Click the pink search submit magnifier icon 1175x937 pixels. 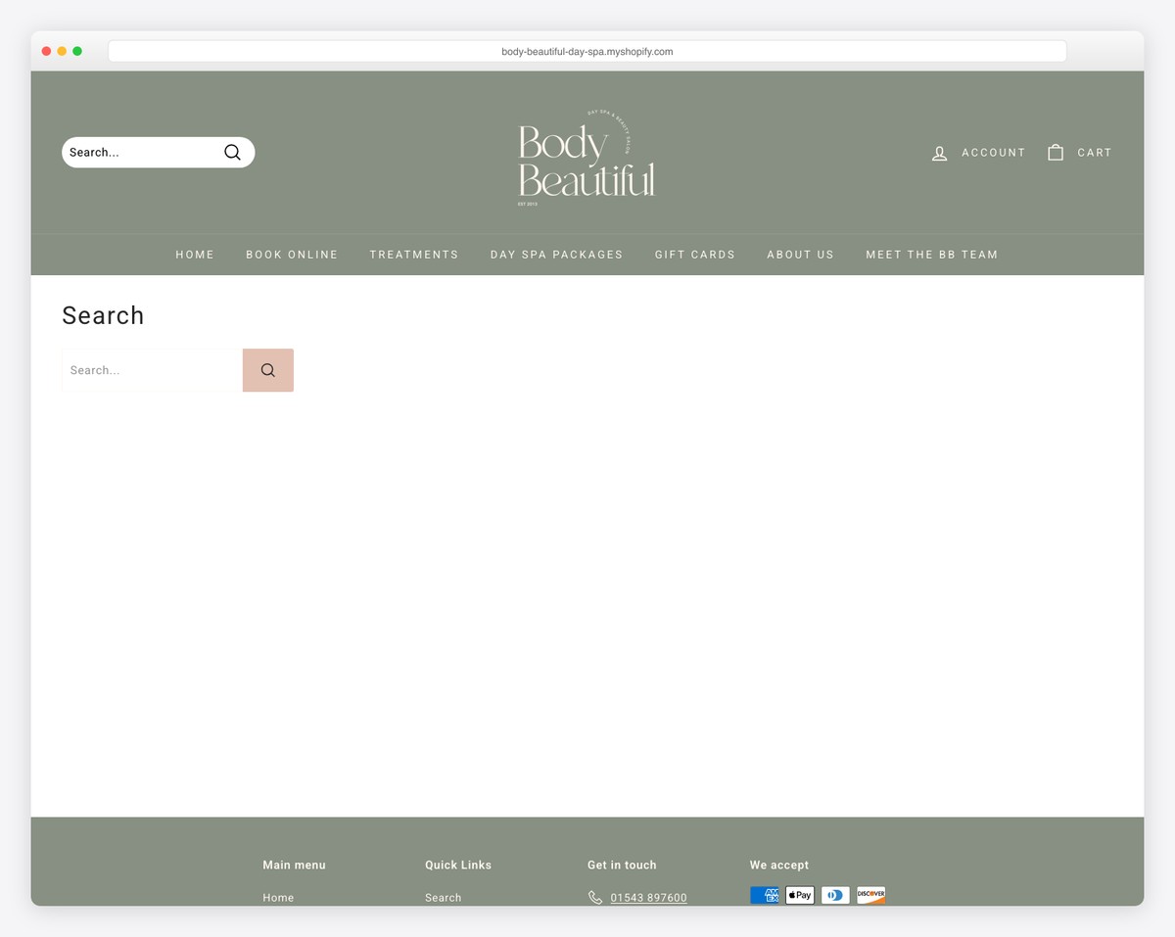coord(267,370)
